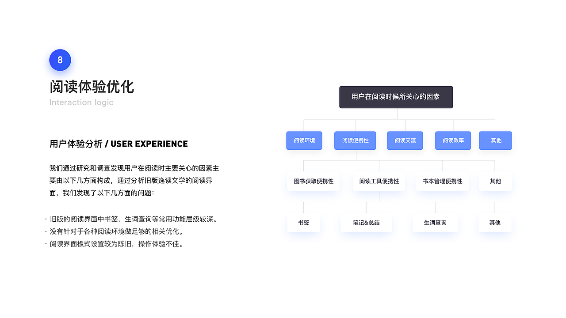The image size is (566, 318).
Task: Select the 阅读便携性 node
Action: click(355, 140)
